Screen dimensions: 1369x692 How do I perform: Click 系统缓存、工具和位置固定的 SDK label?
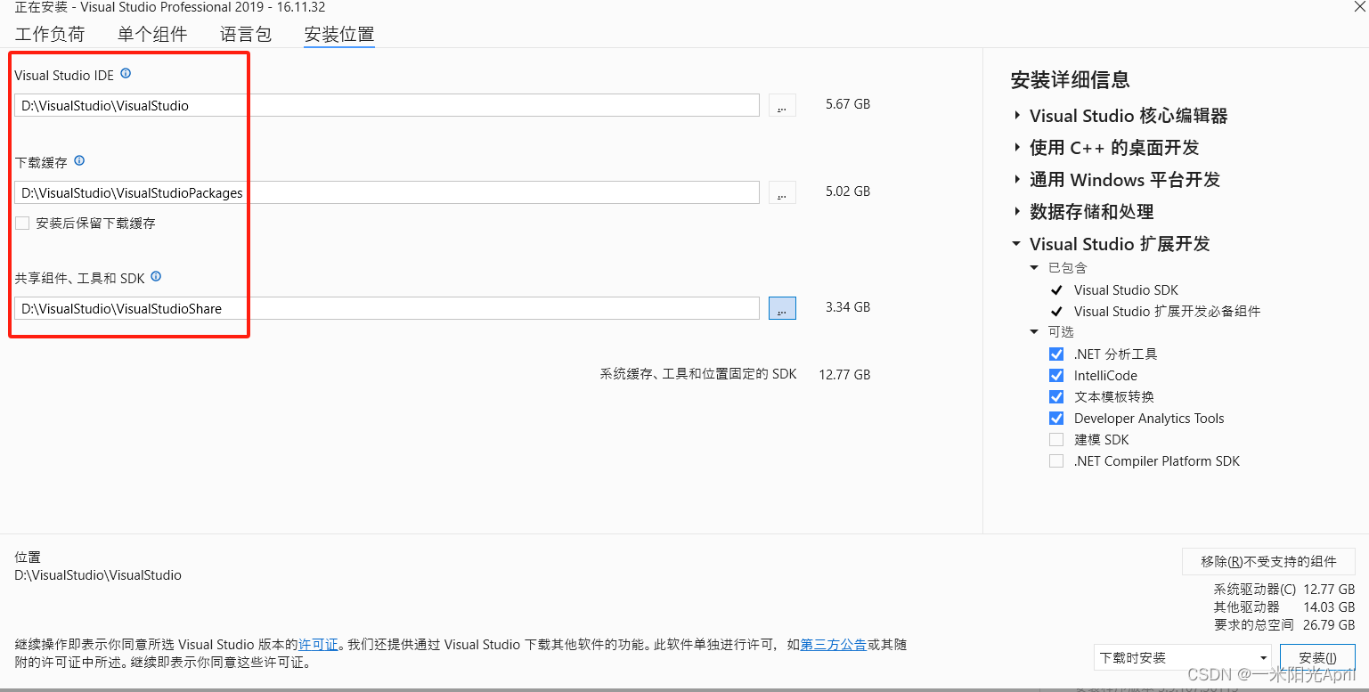click(698, 374)
